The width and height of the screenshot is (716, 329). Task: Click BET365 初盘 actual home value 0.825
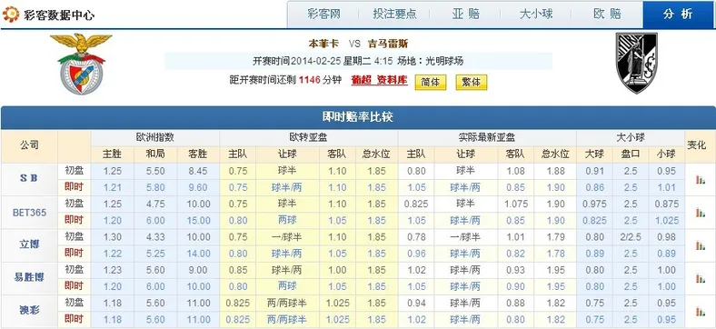coord(416,204)
